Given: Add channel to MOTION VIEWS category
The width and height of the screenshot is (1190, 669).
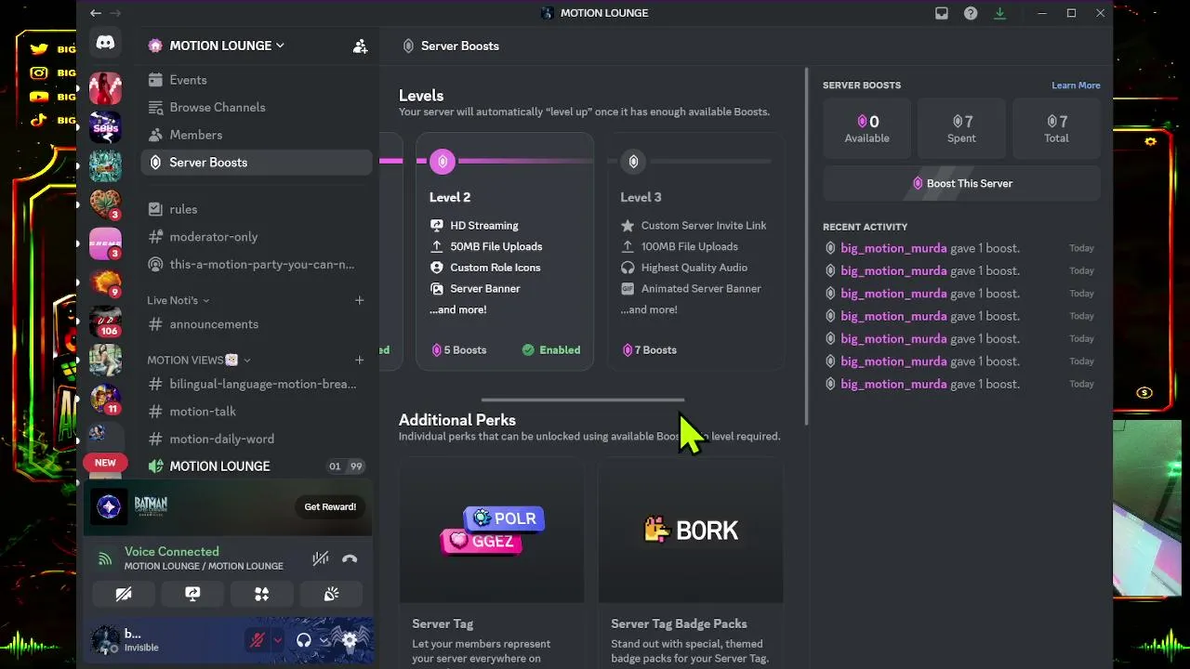Looking at the screenshot, I should click(x=359, y=360).
